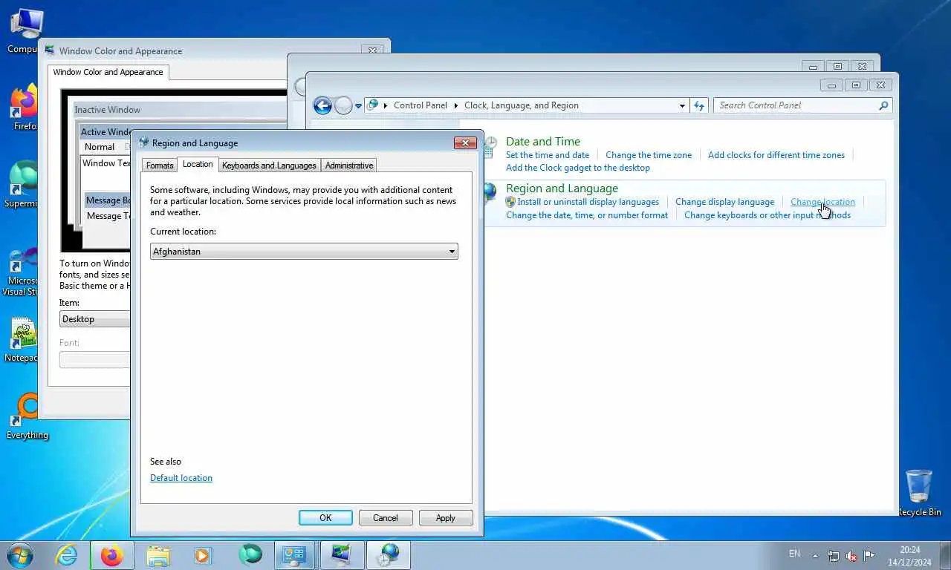Click Cancel in Region and Language dialog
Viewport: 951px width, 570px height.
click(x=386, y=518)
